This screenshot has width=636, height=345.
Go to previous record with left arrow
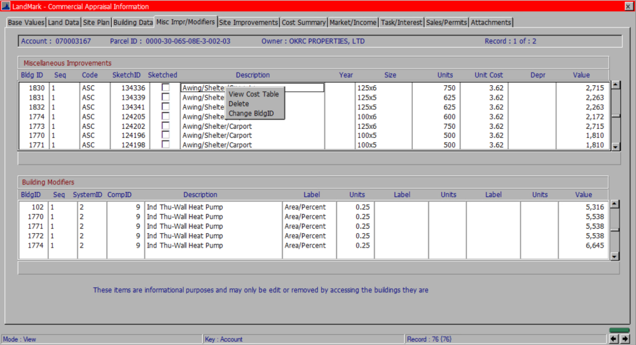pos(614,339)
